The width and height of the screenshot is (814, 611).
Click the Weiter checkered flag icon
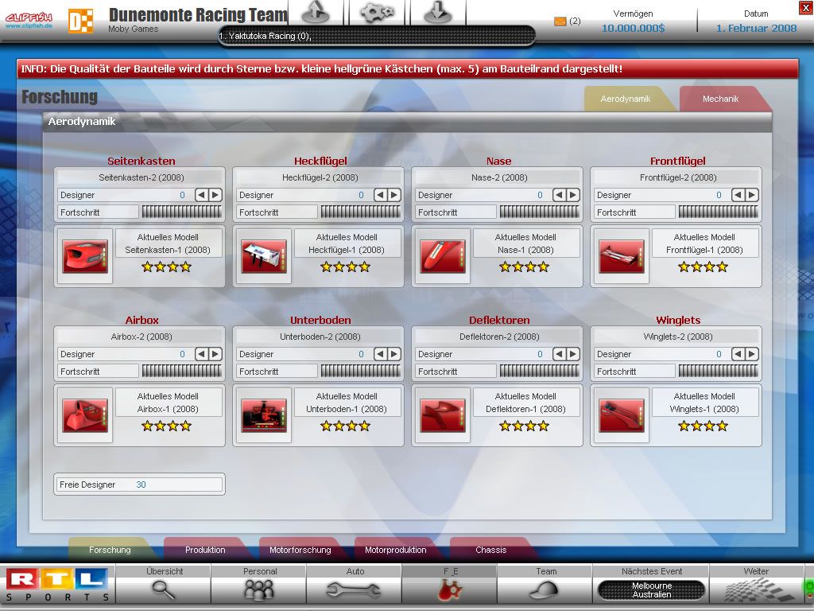[755, 590]
